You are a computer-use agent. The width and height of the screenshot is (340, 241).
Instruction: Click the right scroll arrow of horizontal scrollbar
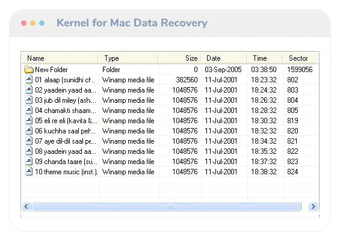(x=313, y=206)
